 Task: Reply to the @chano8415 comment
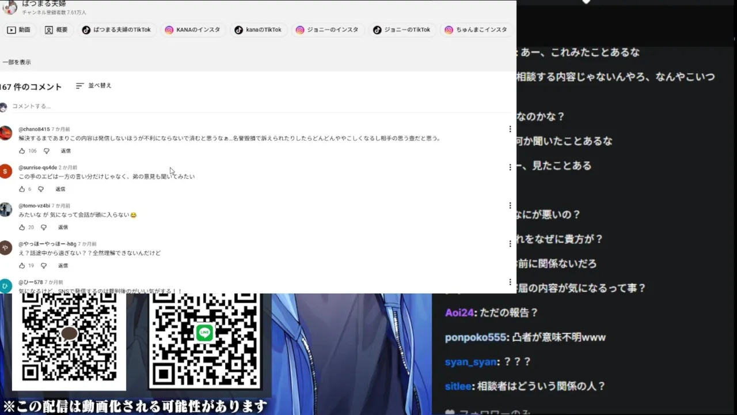[x=66, y=151]
